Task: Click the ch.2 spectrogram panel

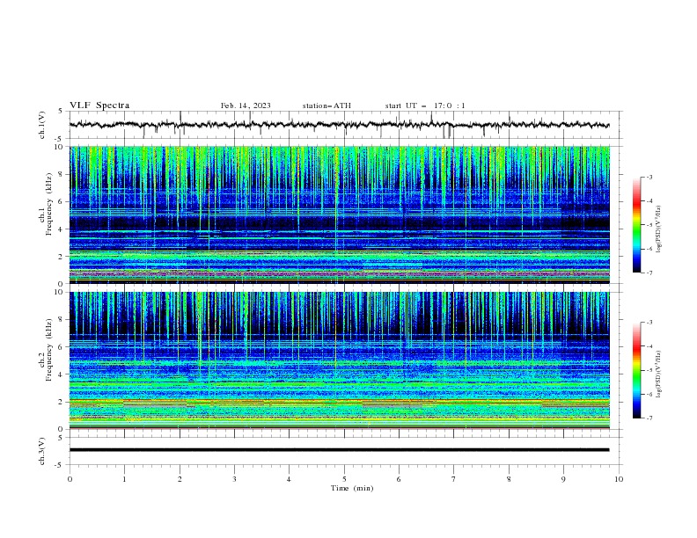Action: [339, 360]
